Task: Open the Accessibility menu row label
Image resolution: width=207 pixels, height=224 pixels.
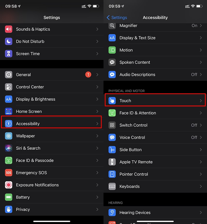Action: pos(28,124)
